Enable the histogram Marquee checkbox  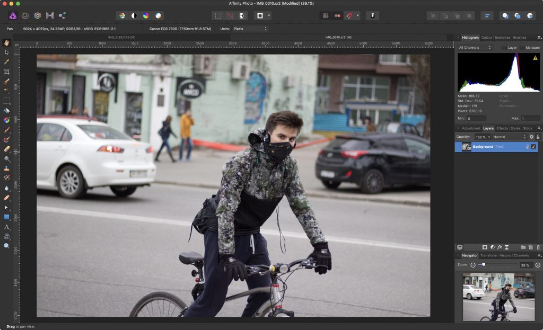(522, 48)
